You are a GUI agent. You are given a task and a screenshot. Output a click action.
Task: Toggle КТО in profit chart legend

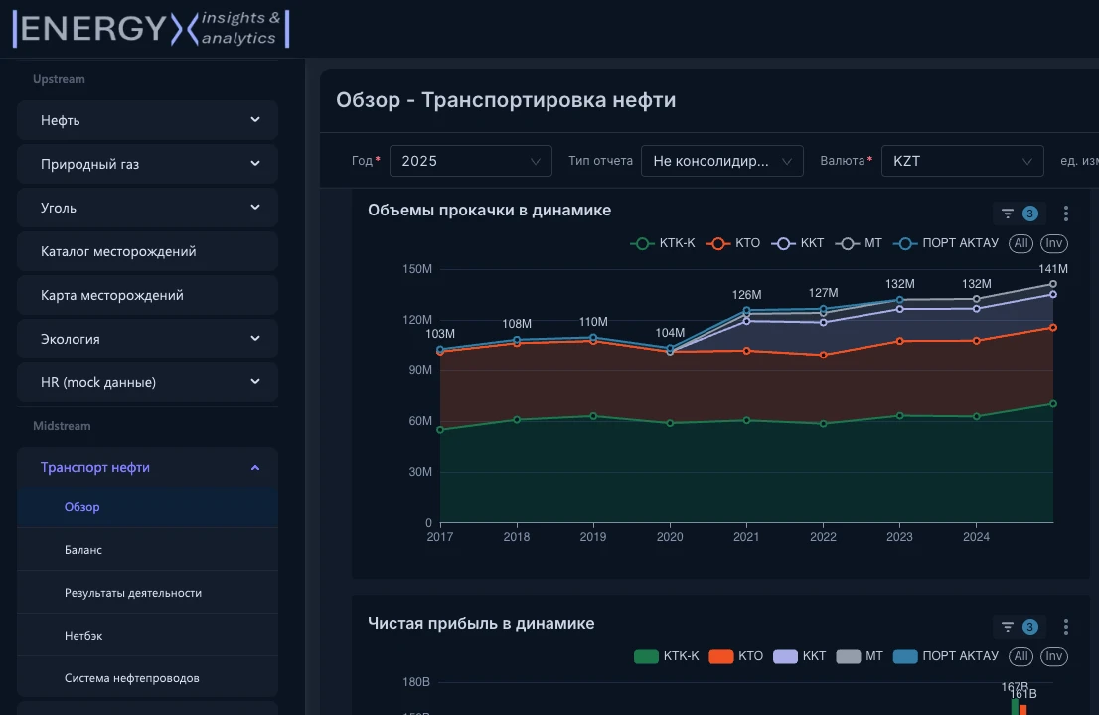click(x=736, y=656)
